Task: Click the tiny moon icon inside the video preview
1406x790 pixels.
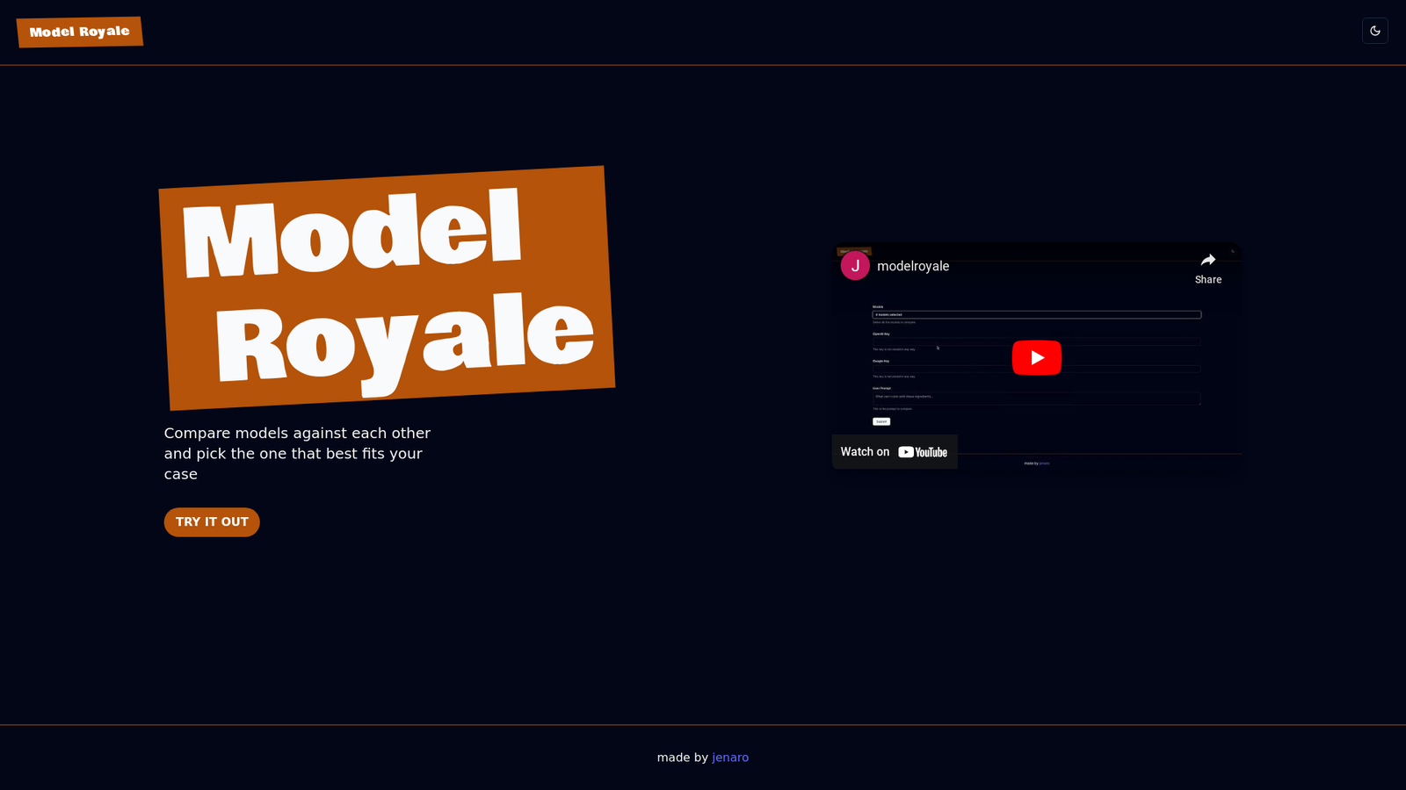Action: click(x=1233, y=251)
